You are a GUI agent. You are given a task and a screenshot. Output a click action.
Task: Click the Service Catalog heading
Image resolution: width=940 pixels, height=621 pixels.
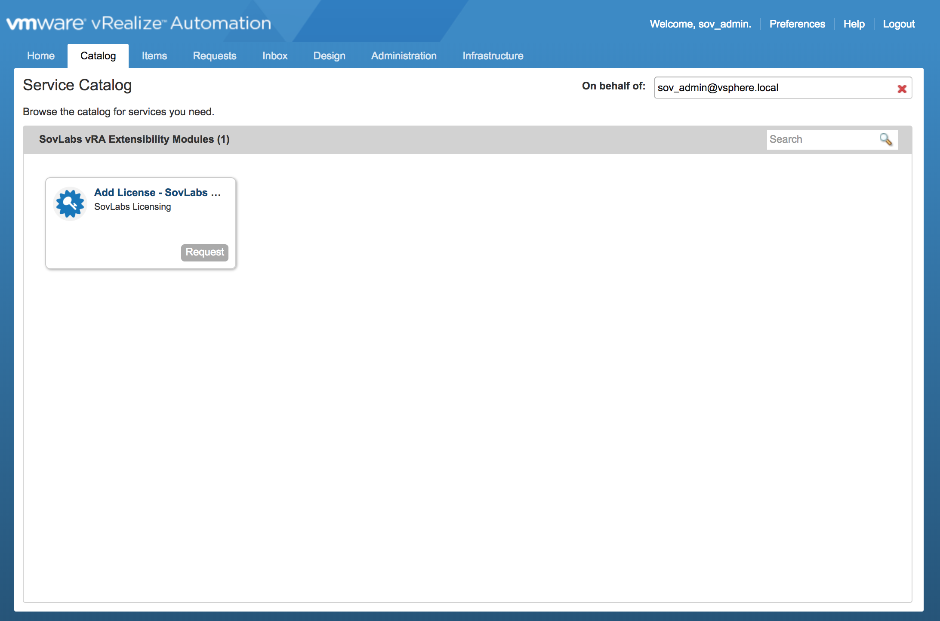(x=77, y=85)
